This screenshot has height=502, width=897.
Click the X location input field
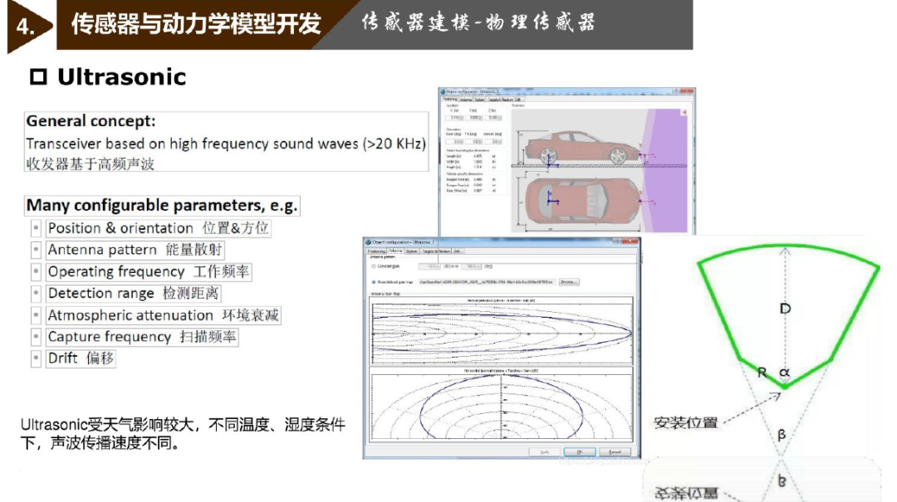click(454, 118)
